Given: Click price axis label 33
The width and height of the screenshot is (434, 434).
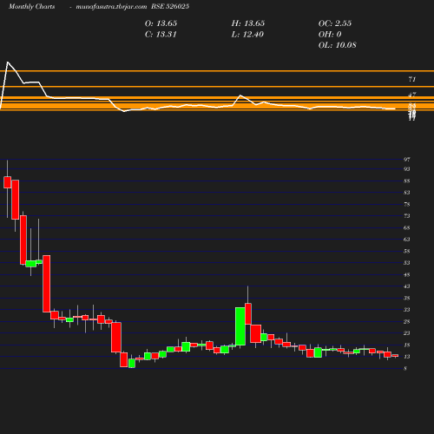Looking at the screenshot, I should [407, 310].
